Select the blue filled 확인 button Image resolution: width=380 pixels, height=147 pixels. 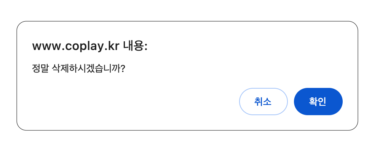click(318, 102)
